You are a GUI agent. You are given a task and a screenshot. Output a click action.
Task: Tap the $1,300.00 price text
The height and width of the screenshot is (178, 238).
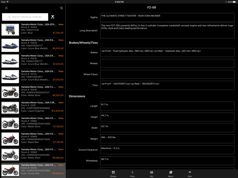pos(58,33)
